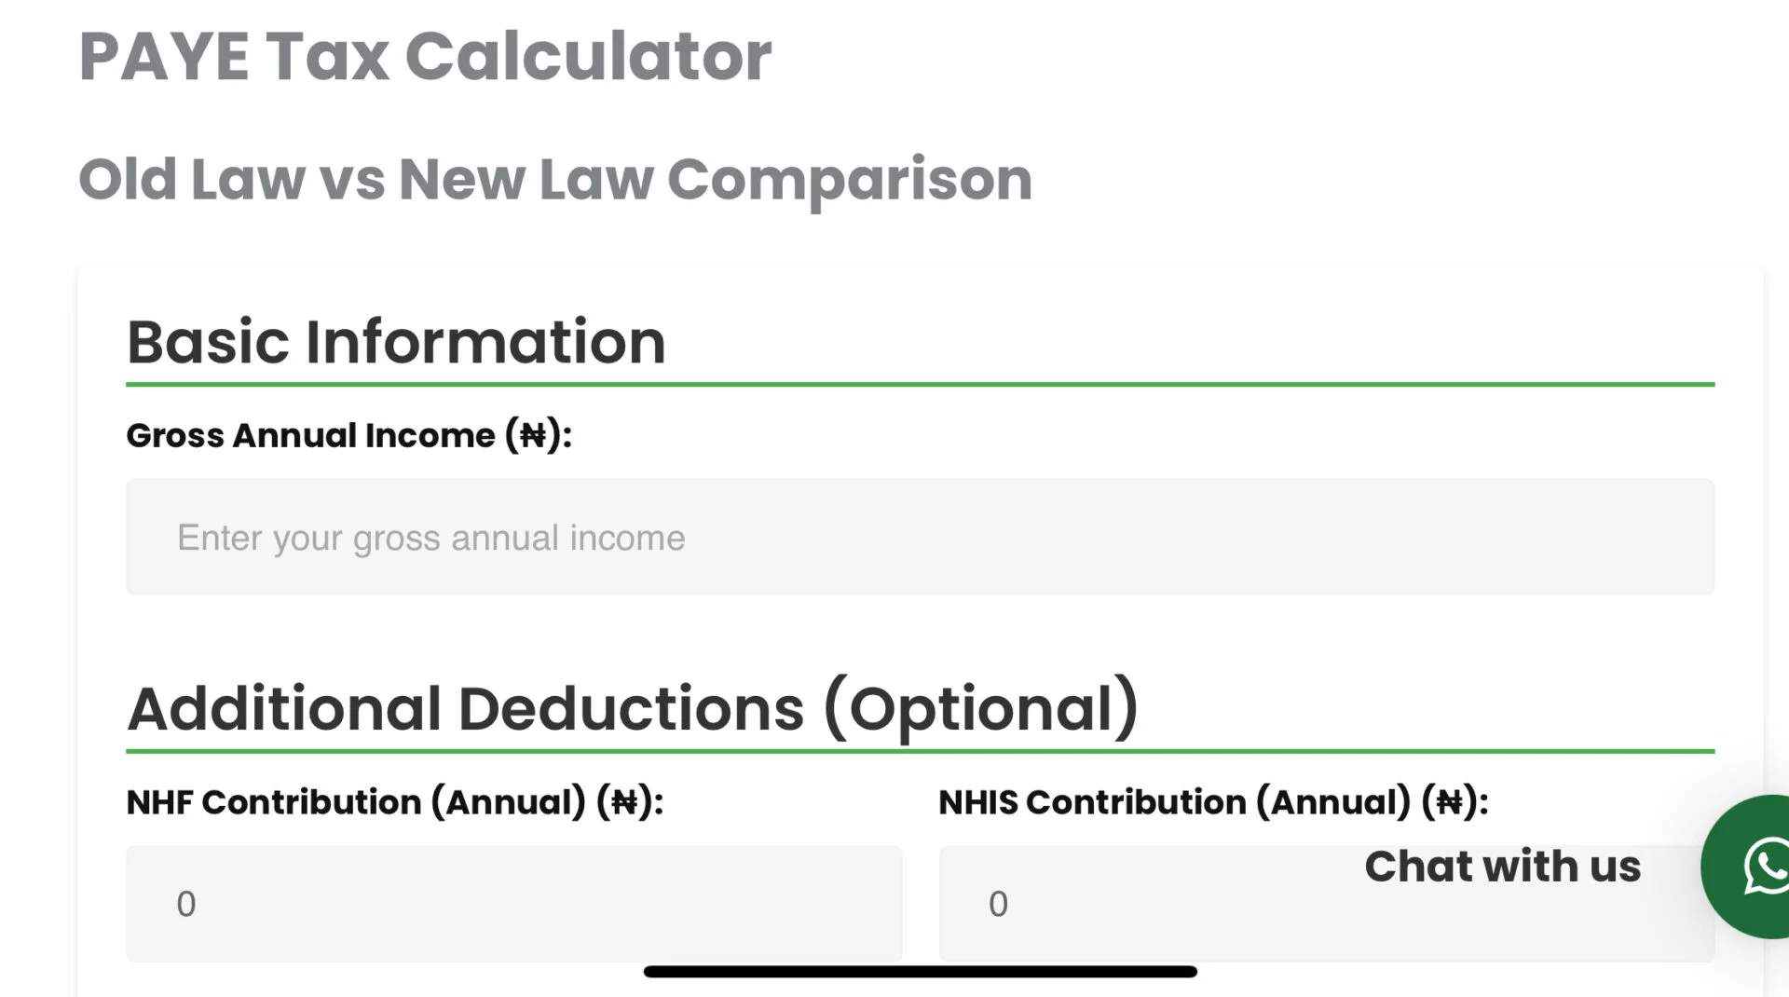
Task: Click the Additional Deductions section heading
Action: point(632,708)
